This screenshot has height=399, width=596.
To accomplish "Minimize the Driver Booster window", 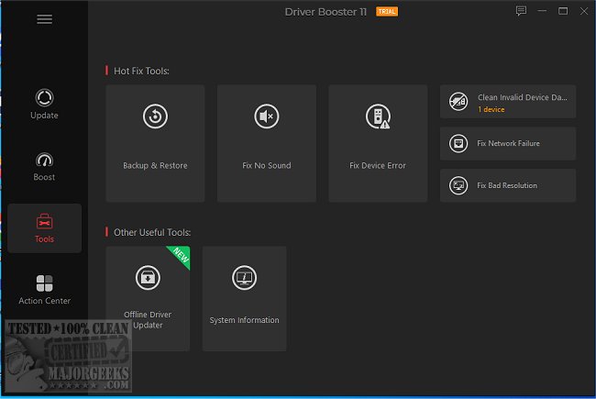I will tap(542, 11).
